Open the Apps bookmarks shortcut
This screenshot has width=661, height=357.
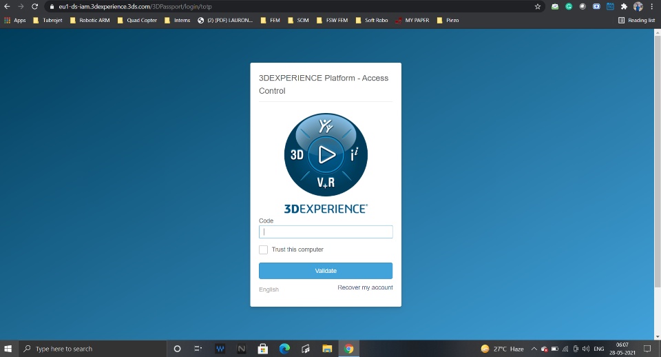pos(14,20)
